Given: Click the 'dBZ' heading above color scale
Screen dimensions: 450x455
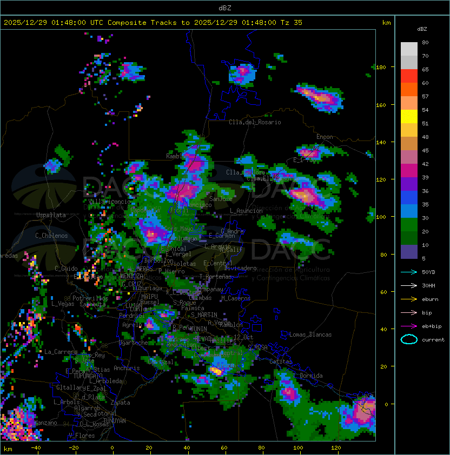Looking at the screenshot, I should pos(422,29).
